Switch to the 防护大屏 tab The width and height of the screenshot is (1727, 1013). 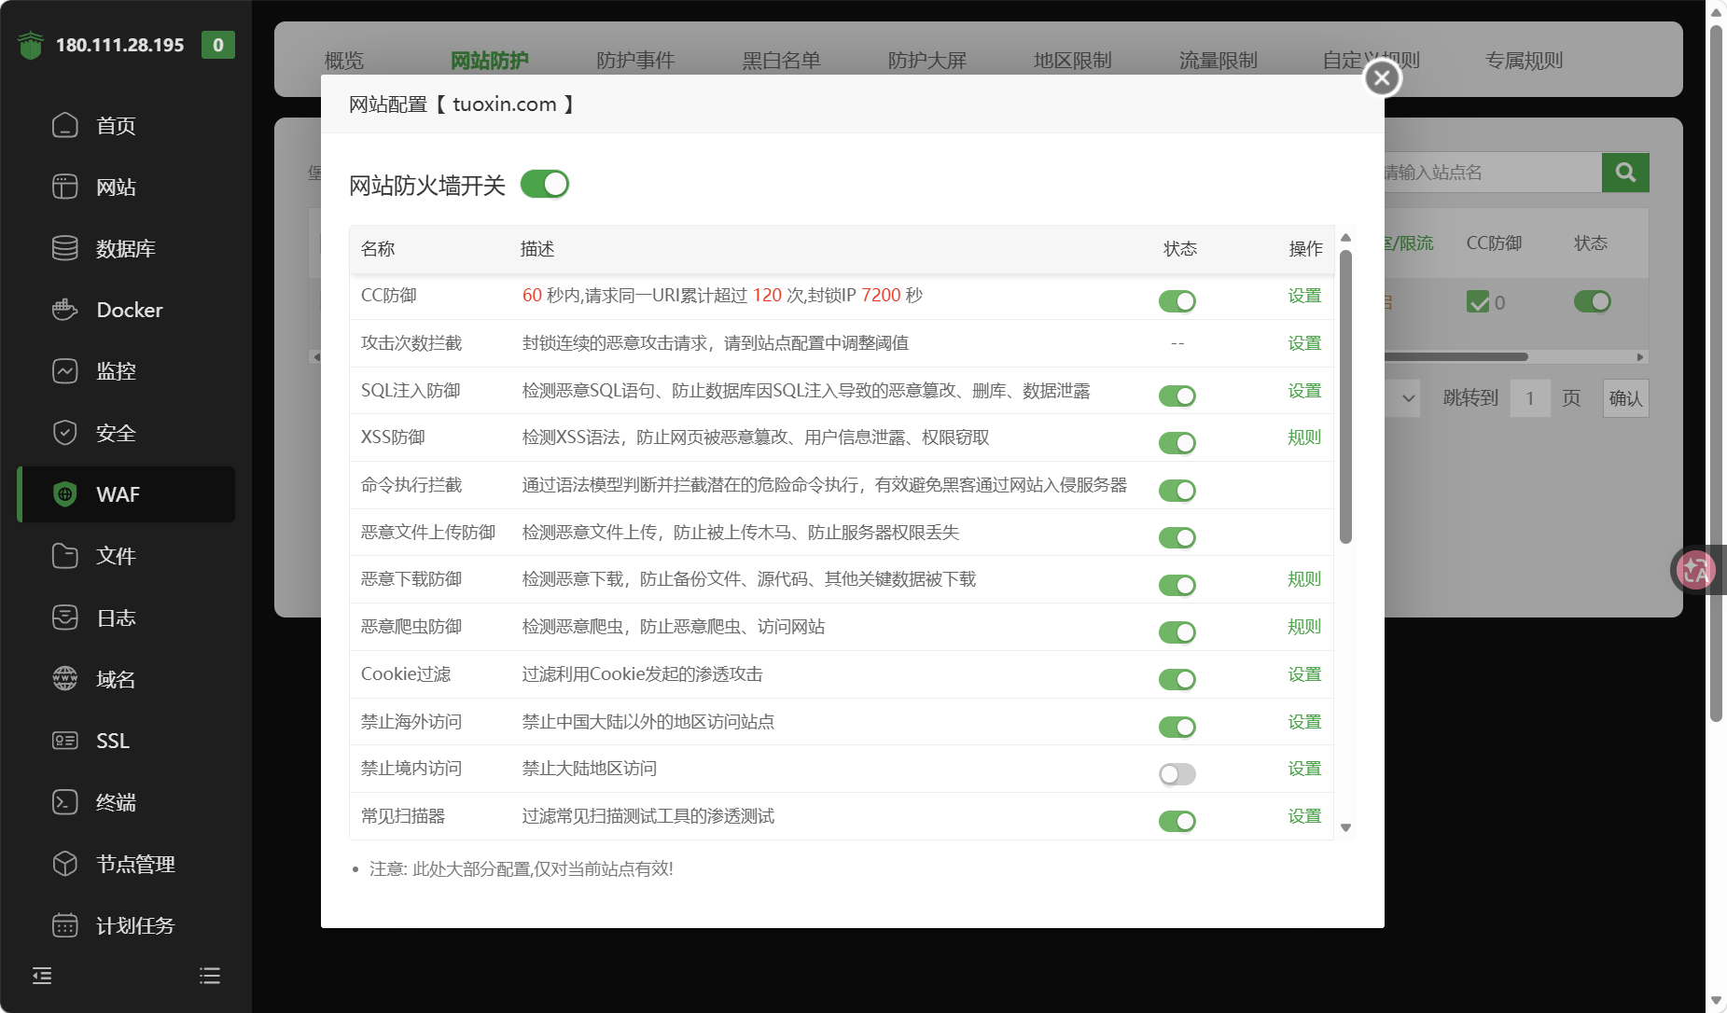pyautogui.click(x=926, y=61)
